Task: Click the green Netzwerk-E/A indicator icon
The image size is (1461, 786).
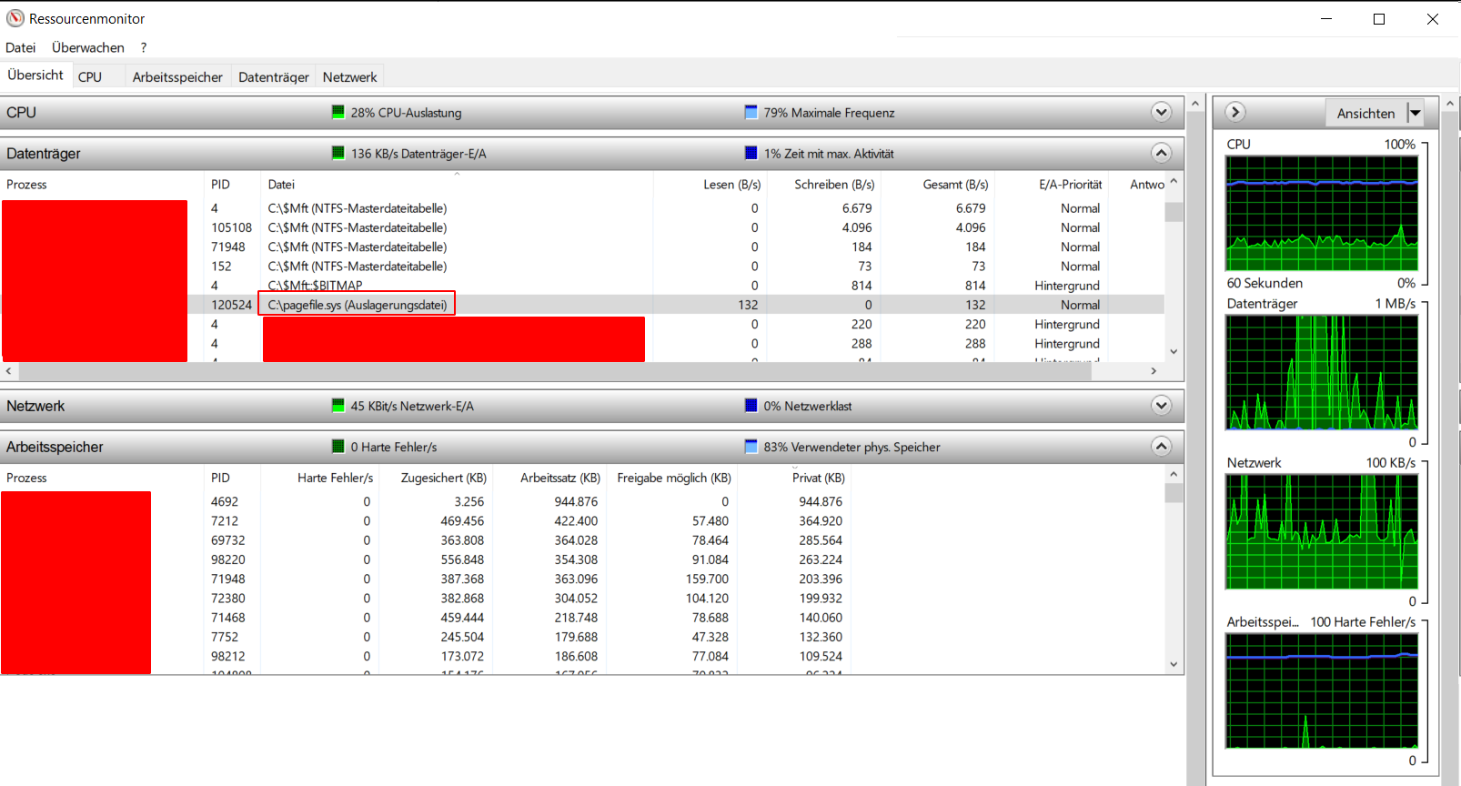Action: [338, 406]
